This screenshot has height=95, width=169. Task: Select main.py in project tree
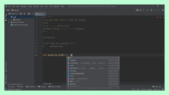pyautogui.click(x=17, y=20)
